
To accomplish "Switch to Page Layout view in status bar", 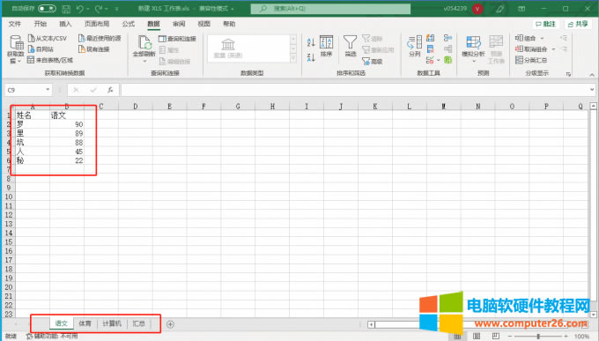I will point(477,336).
